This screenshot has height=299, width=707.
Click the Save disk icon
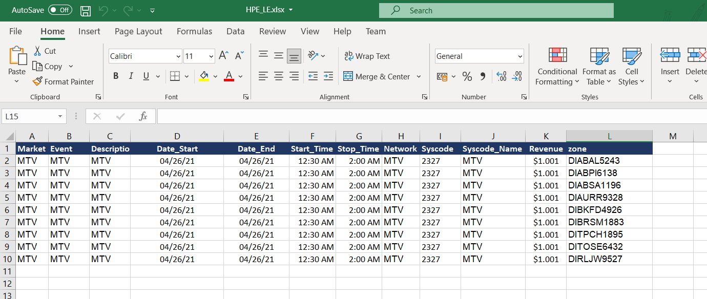click(86, 10)
